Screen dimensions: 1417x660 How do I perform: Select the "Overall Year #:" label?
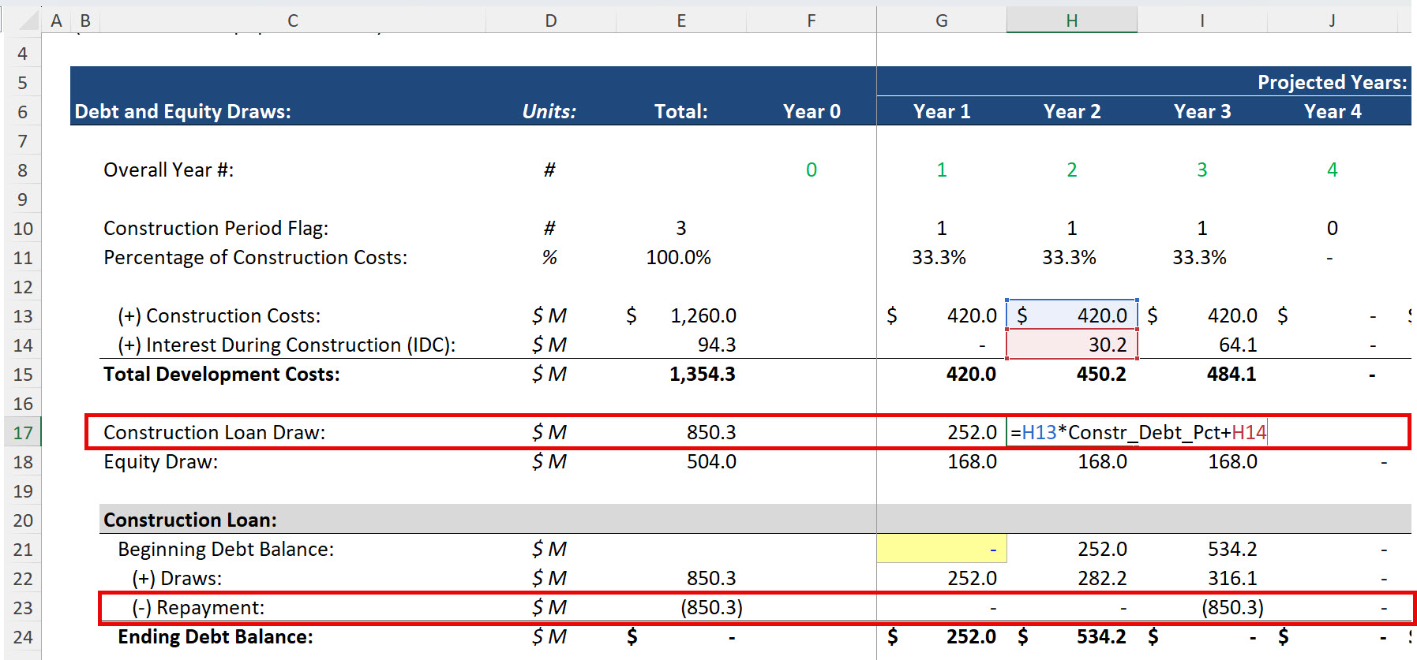[x=168, y=170]
